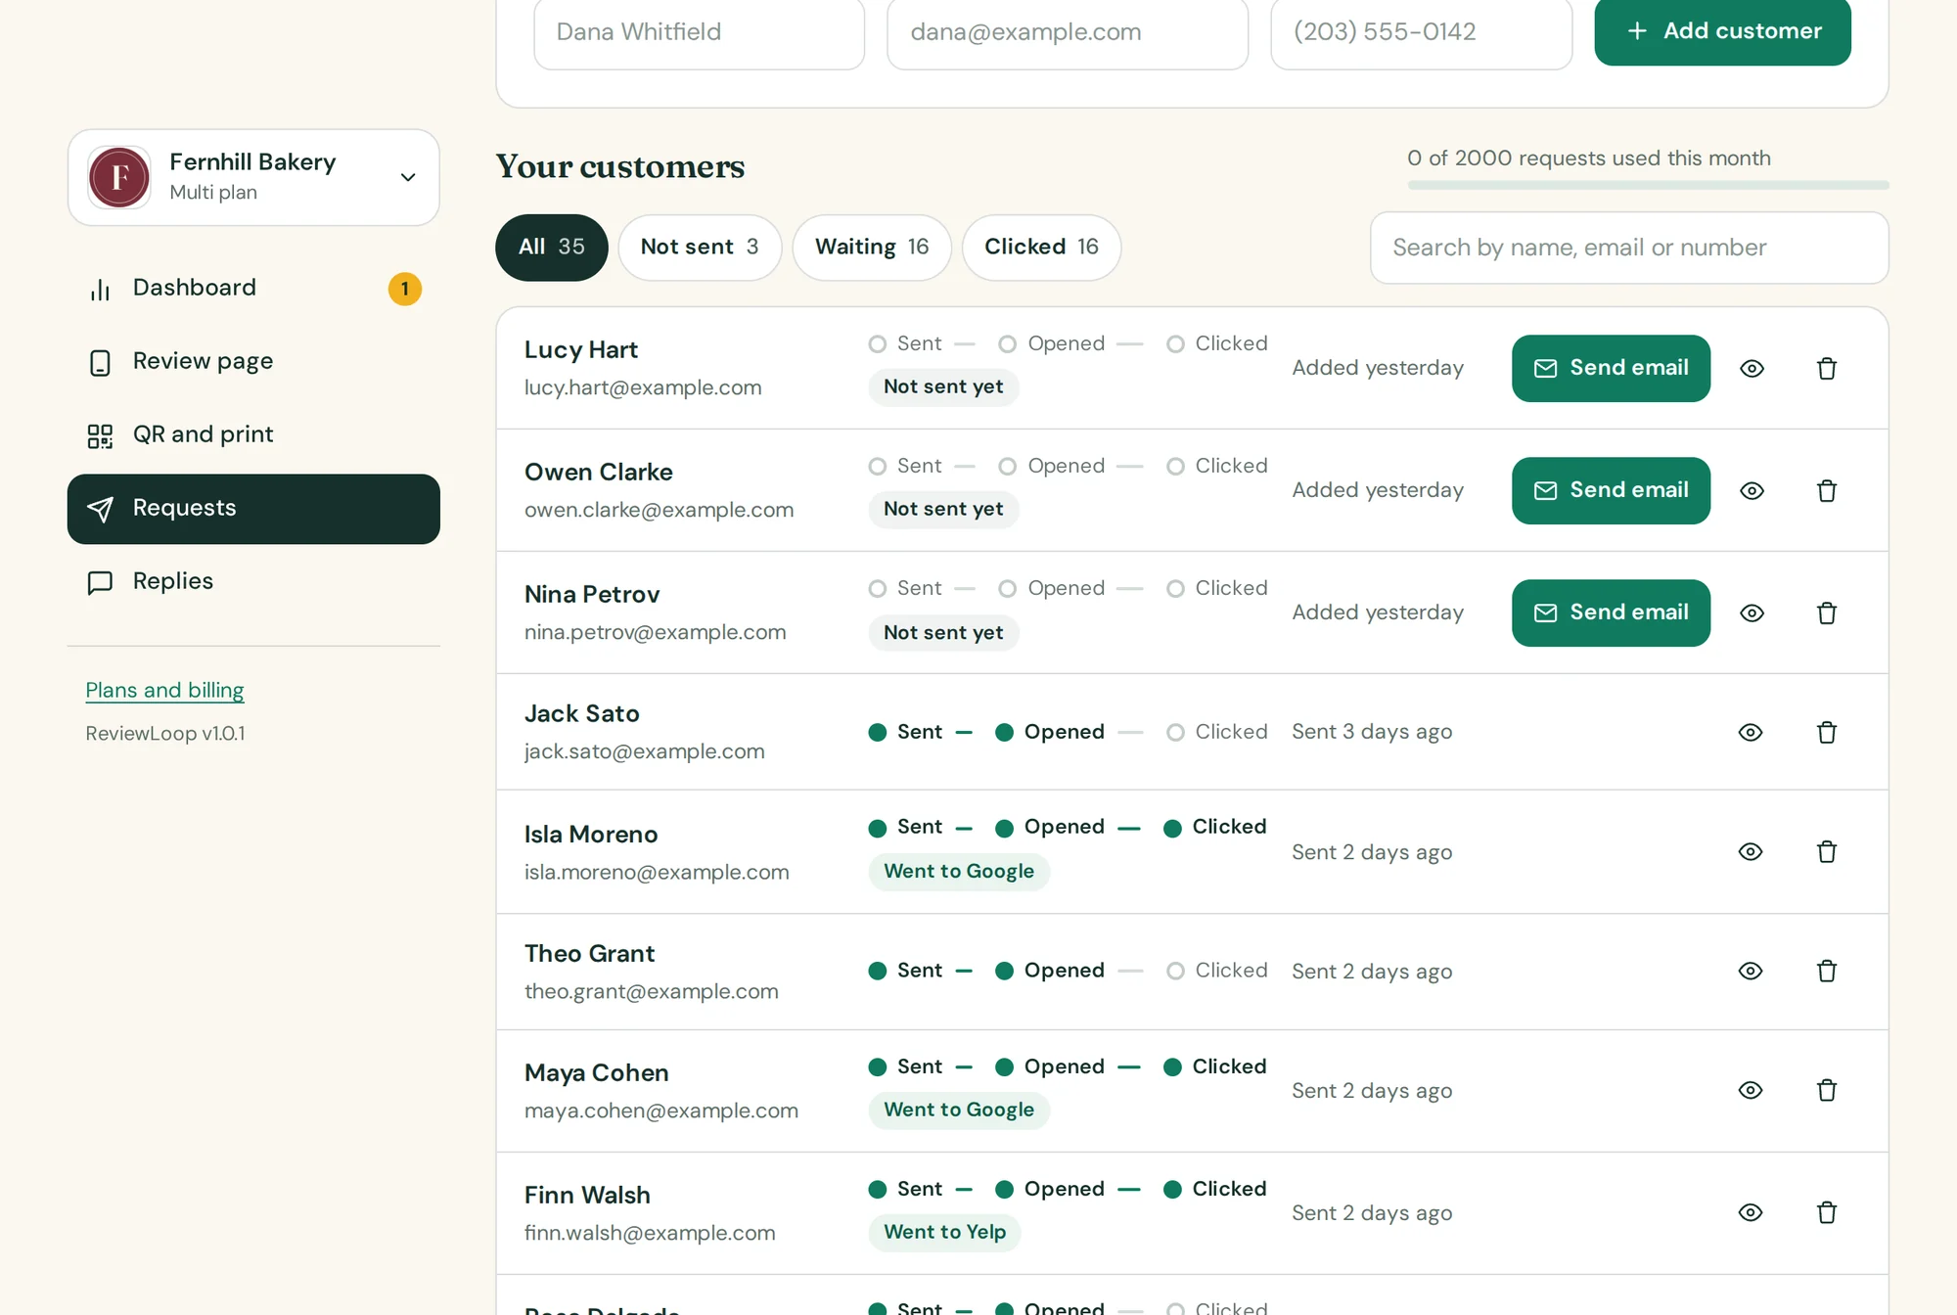Send email to Owen Clarke

1611,491
